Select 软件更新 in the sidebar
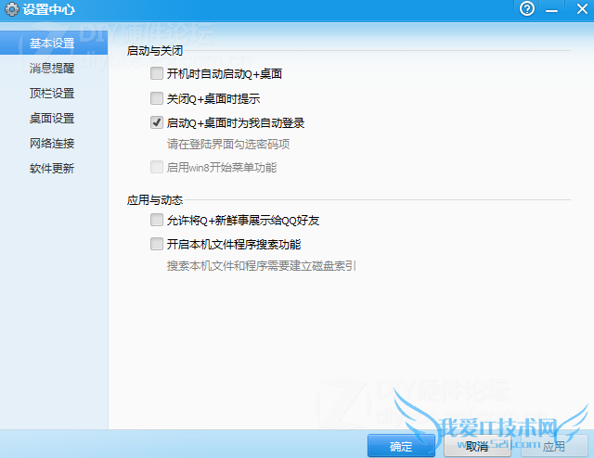594x458 pixels. pyautogui.click(x=52, y=168)
